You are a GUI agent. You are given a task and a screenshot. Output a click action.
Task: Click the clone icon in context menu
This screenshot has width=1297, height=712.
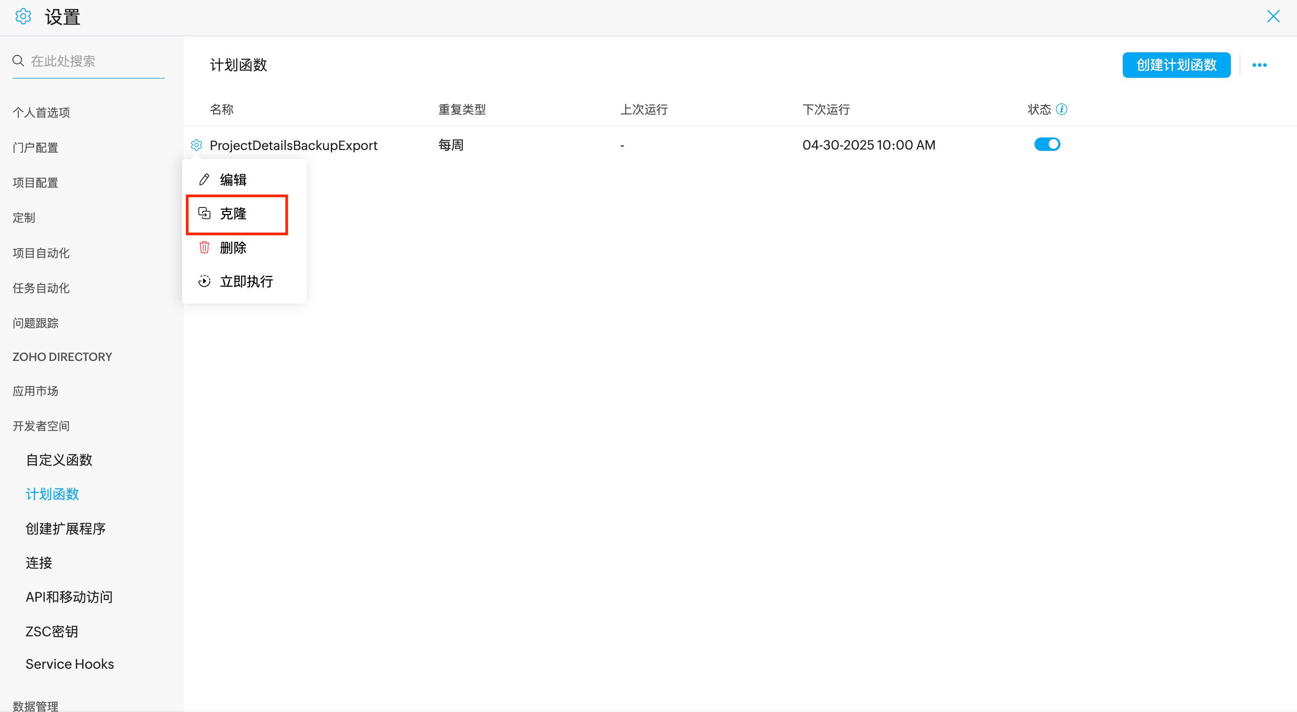coord(204,214)
